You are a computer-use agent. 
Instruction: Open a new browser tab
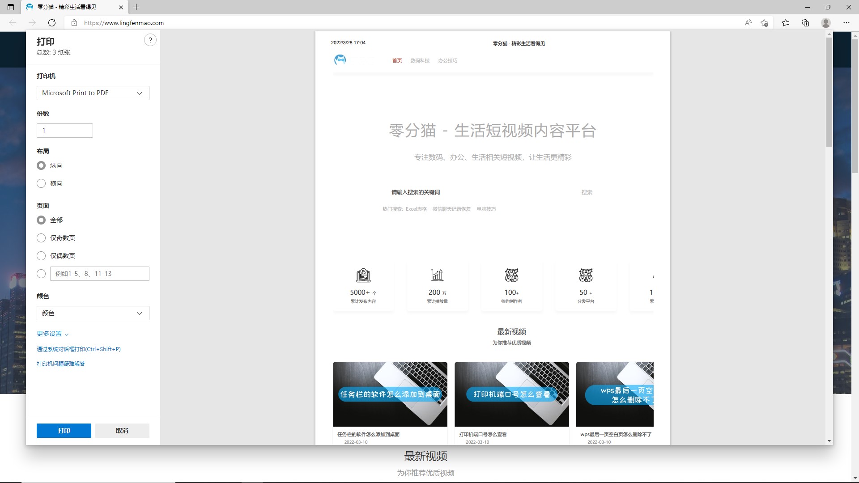click(136, 7)
